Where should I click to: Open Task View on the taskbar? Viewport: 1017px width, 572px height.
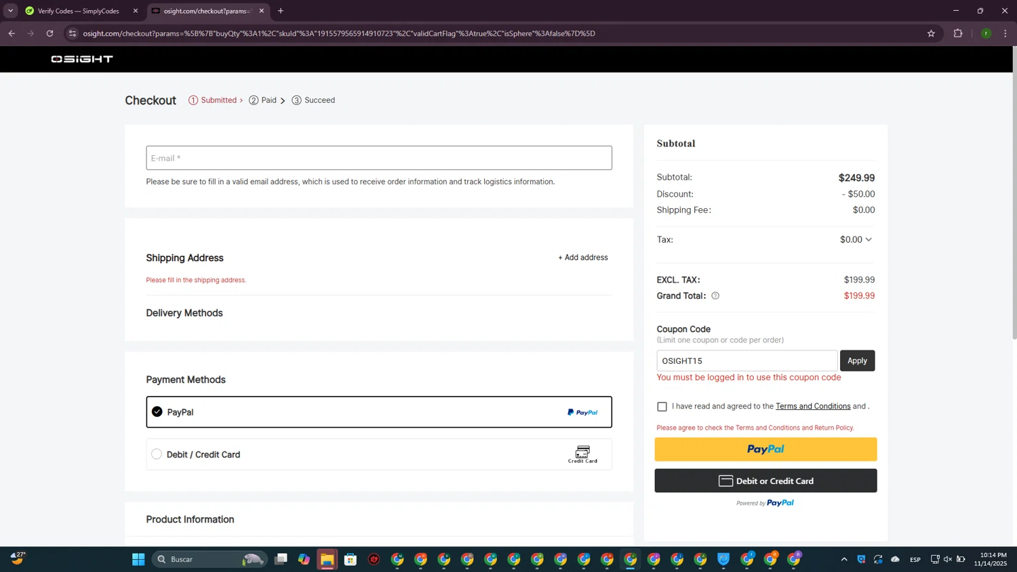pos(281,559)
